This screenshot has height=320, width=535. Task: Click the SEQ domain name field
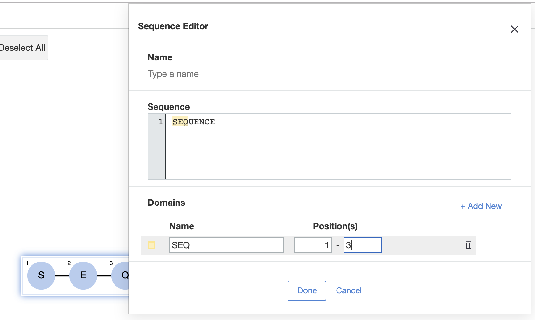point(226,245)
